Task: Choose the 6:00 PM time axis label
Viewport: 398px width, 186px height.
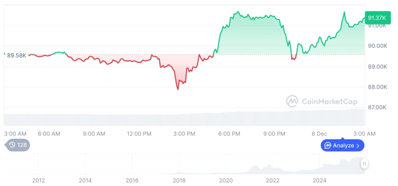Action: pyautogui.click(x=229, y=134)
